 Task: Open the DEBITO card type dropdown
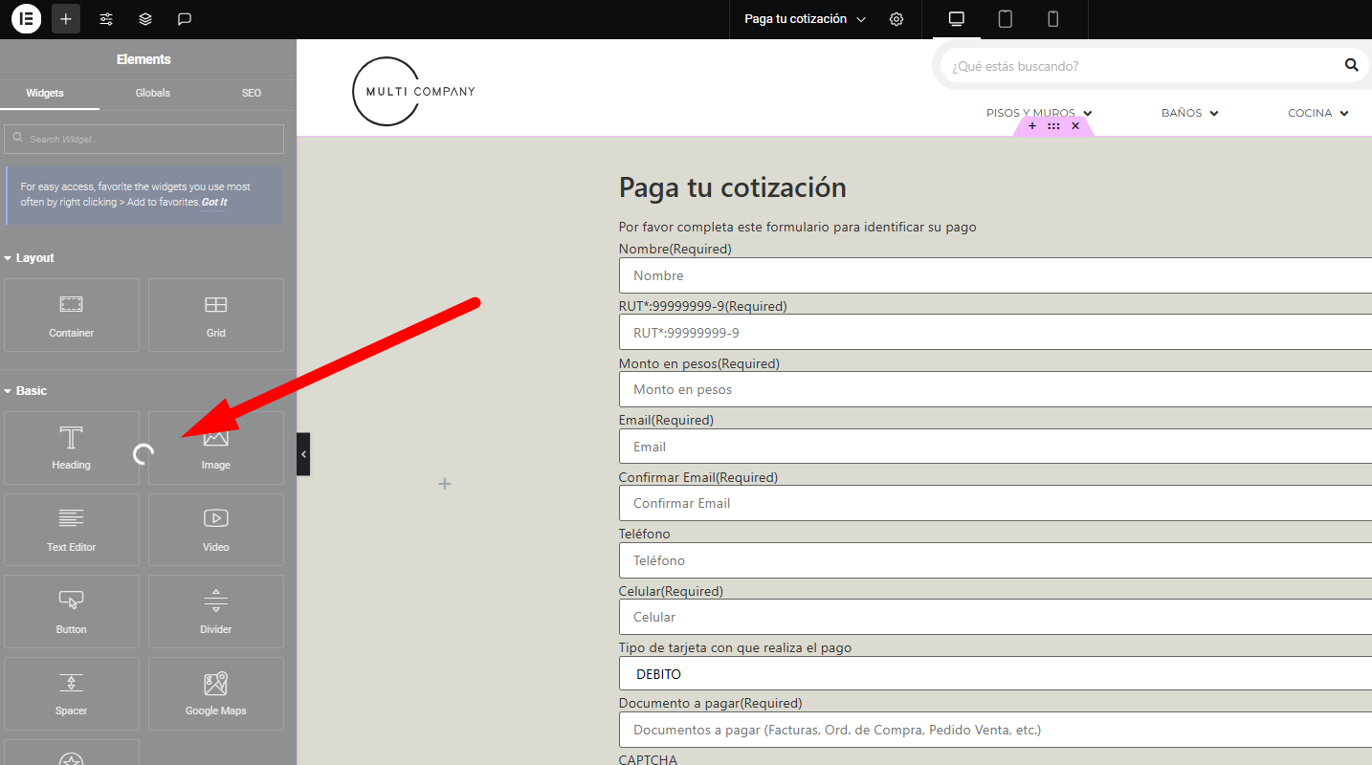click(995, 674)
